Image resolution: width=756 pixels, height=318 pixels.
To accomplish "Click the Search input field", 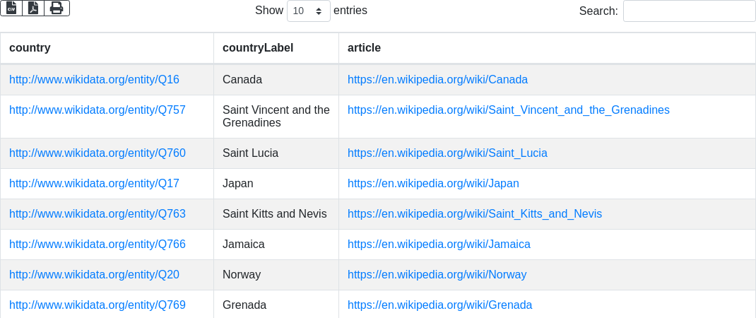I will tap(689, 11).
